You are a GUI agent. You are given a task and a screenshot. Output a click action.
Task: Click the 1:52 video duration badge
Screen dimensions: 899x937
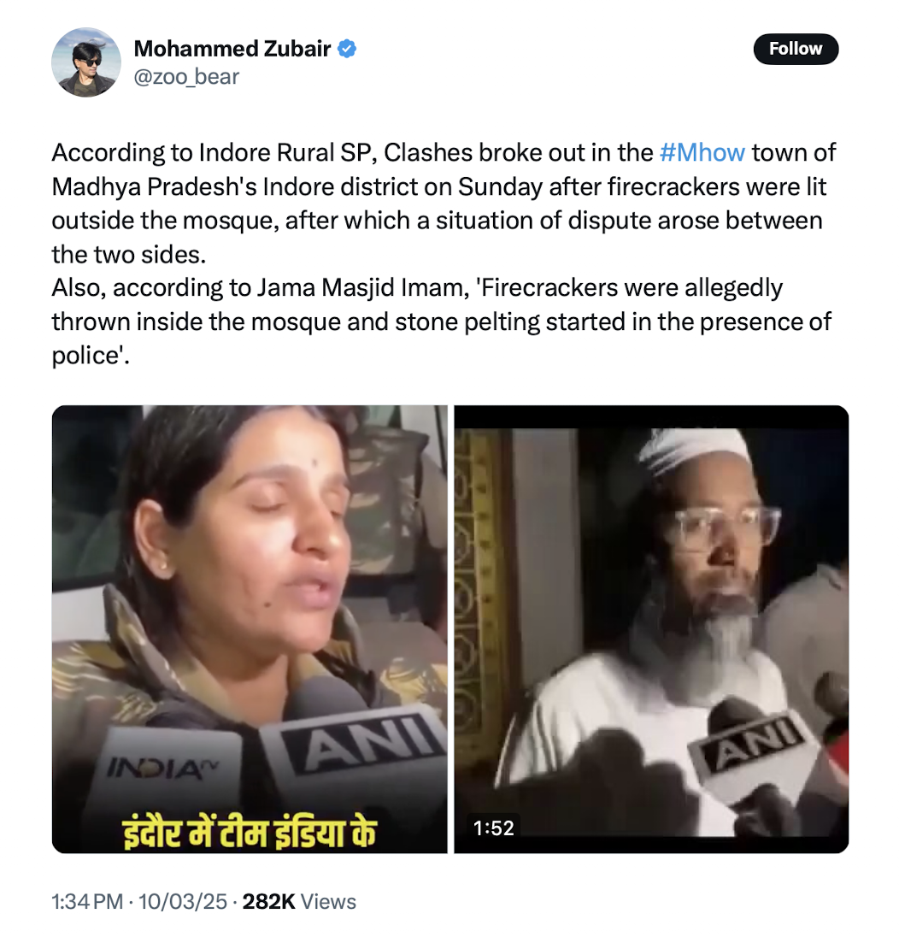click(x=493, y=827)
